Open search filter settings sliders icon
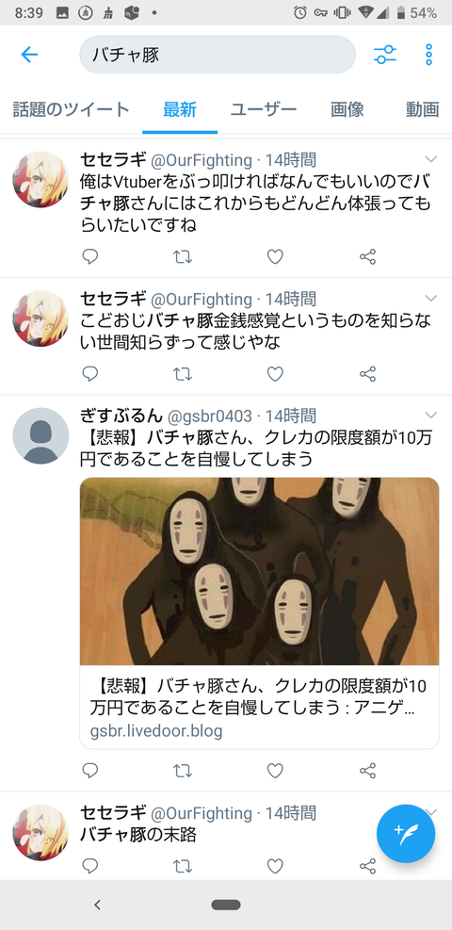Screen dimensions: 452x930 click(x=385, y=55)
